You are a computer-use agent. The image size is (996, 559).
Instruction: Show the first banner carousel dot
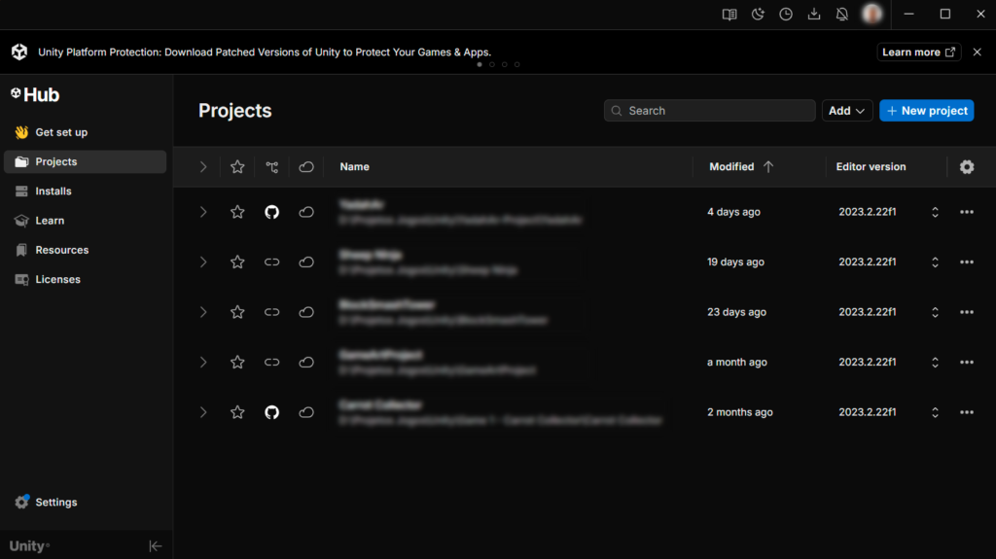point(480,64)
